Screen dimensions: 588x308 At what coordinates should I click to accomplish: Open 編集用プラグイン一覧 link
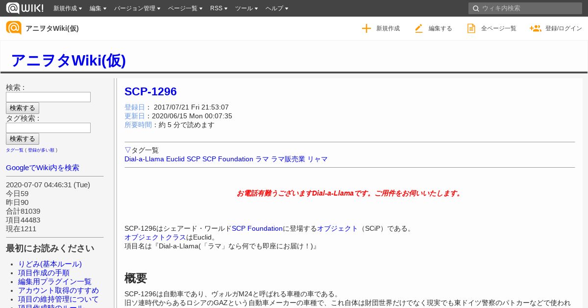pos(55,282)
